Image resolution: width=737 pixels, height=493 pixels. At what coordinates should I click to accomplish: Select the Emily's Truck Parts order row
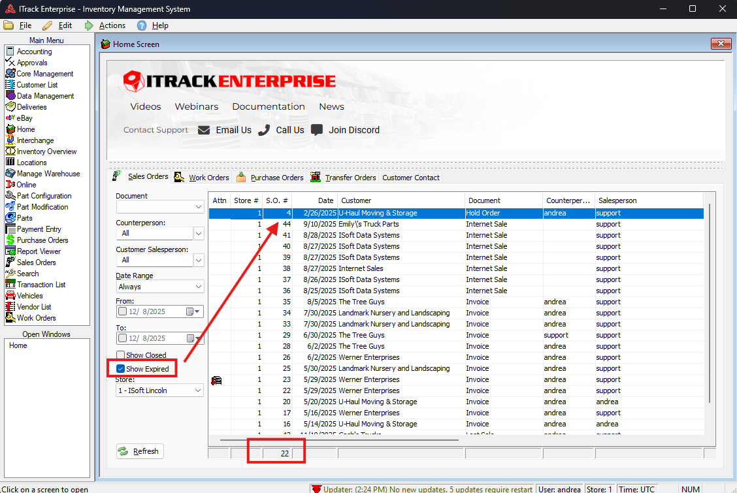[x=456, y=224]
